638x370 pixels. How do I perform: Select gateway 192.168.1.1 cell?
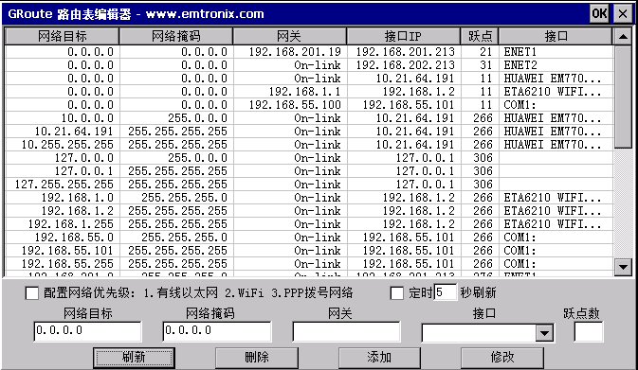[x=290, y=92]
